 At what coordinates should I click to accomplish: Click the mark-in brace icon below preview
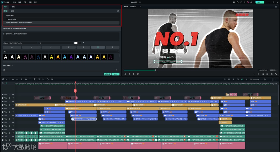pos(254,74)
